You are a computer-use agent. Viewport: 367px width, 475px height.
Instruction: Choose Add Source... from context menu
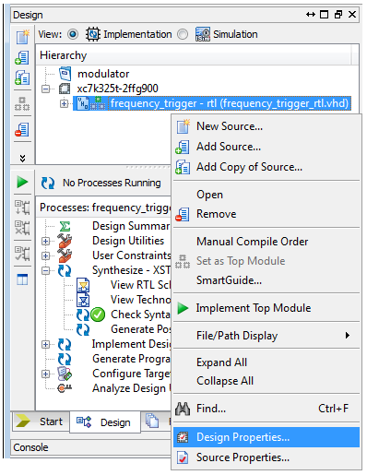[266, 147]
